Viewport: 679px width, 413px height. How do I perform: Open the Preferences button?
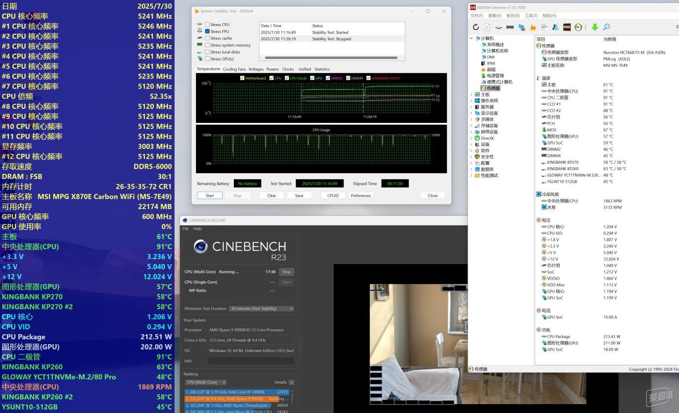tap(361, 196)
